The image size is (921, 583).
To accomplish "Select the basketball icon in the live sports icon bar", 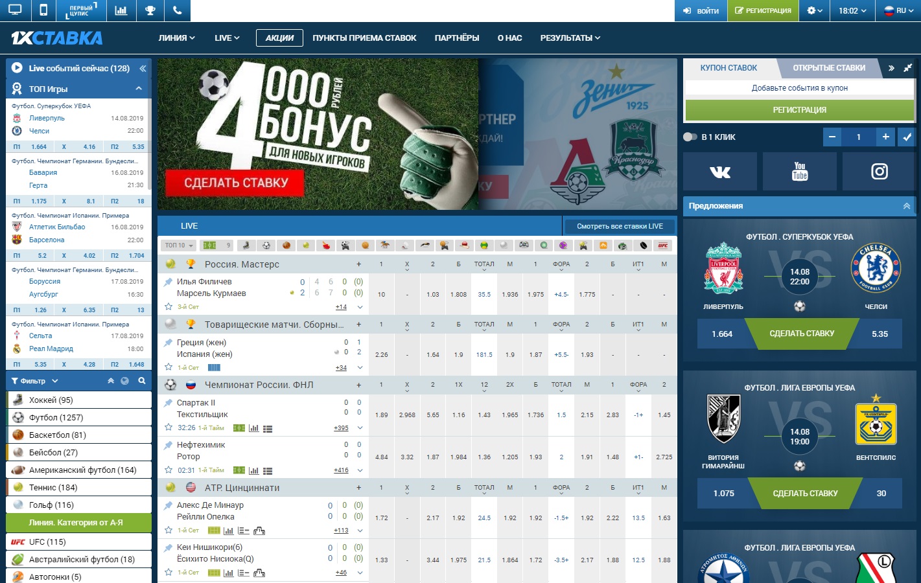I will (x=286, y=246).
